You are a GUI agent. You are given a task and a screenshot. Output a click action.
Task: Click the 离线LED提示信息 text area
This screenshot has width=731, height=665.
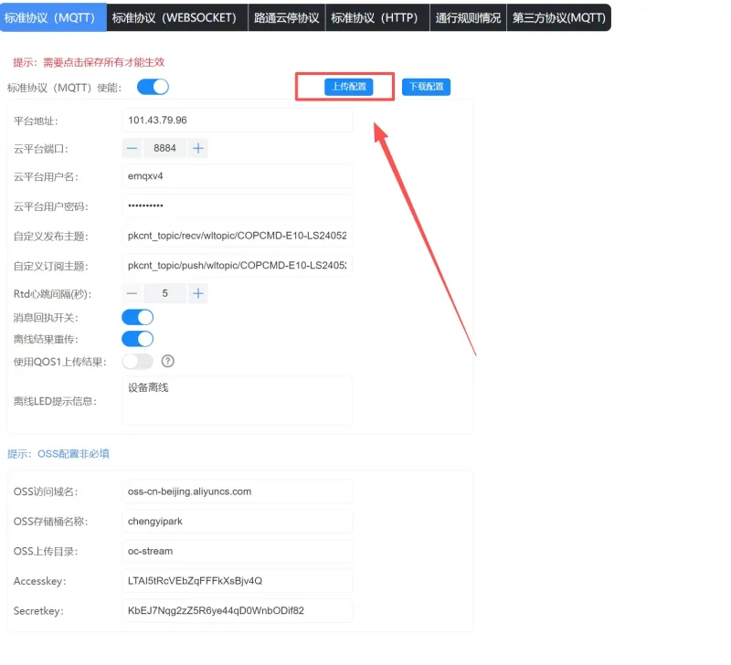[x=237, y=400]
